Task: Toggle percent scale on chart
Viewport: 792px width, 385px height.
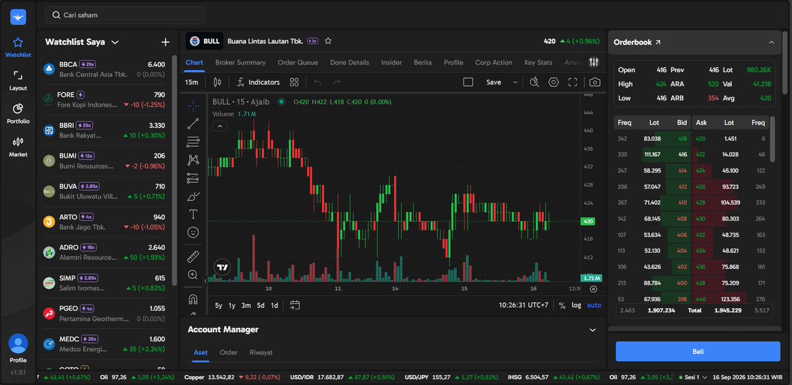Action: tap(562, 305)
